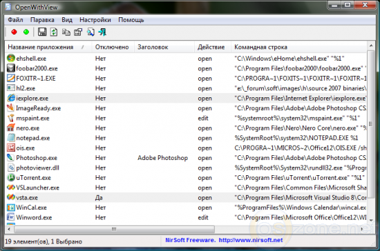Sort by Командная строка column header
This screenshot has height=251, width=380.
(x=298, y=47)
